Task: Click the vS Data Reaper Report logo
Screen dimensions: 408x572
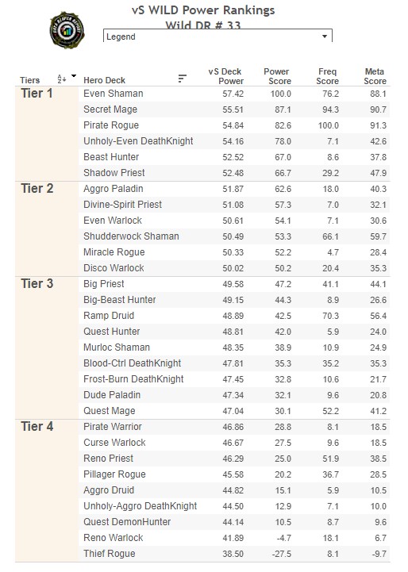Action: coord(67,30)
